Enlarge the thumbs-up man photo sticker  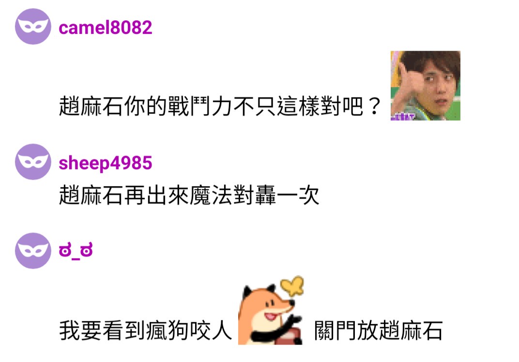point(426,86)
